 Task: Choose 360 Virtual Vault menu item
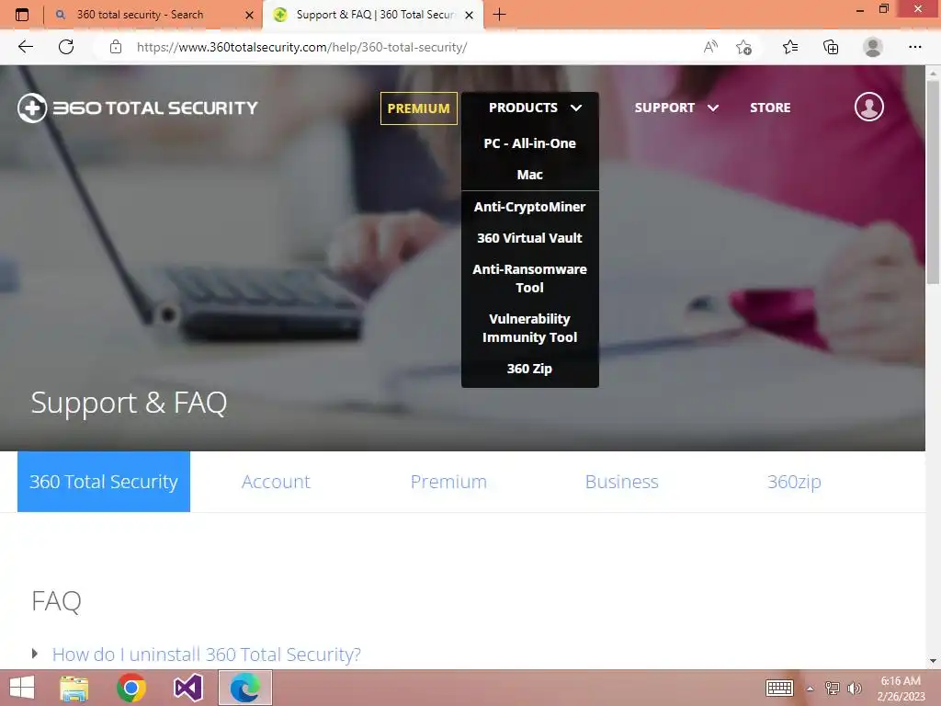click(530, 238)
